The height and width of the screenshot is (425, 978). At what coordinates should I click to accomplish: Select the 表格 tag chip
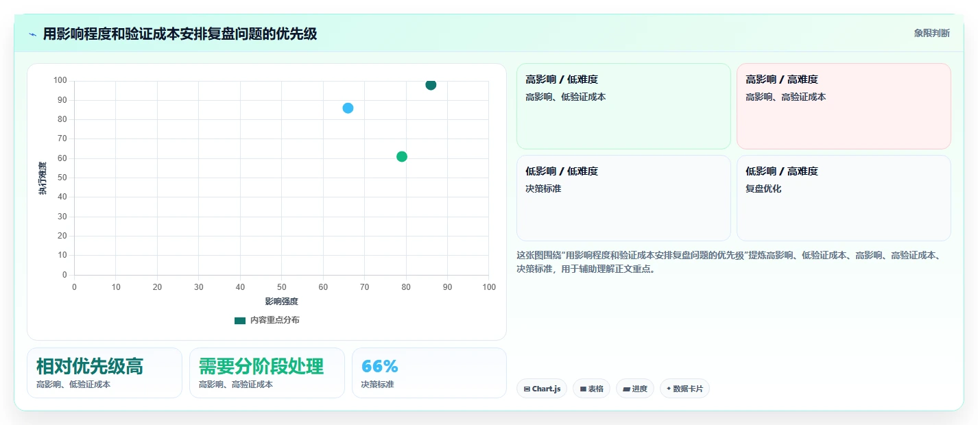click(x=591, y=389)
